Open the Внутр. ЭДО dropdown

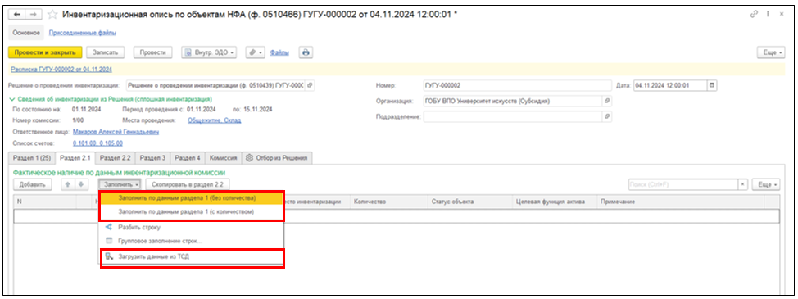(x=209, y=52)
